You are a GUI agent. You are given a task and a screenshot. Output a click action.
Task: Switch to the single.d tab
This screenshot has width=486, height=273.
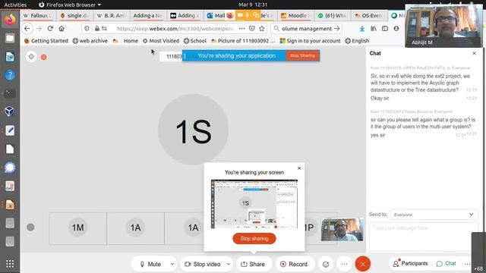tap(74, 15)
